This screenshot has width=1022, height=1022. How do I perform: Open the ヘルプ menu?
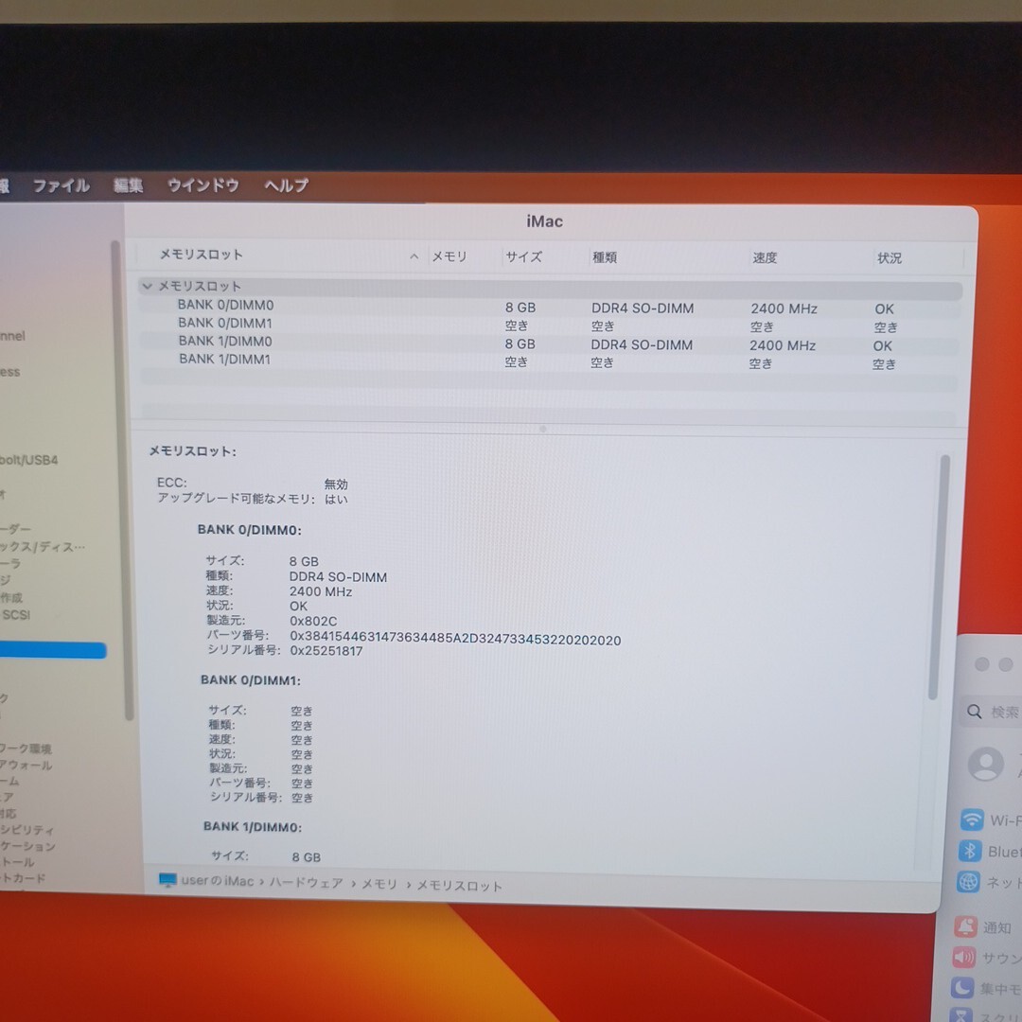[x=286, y=185]
